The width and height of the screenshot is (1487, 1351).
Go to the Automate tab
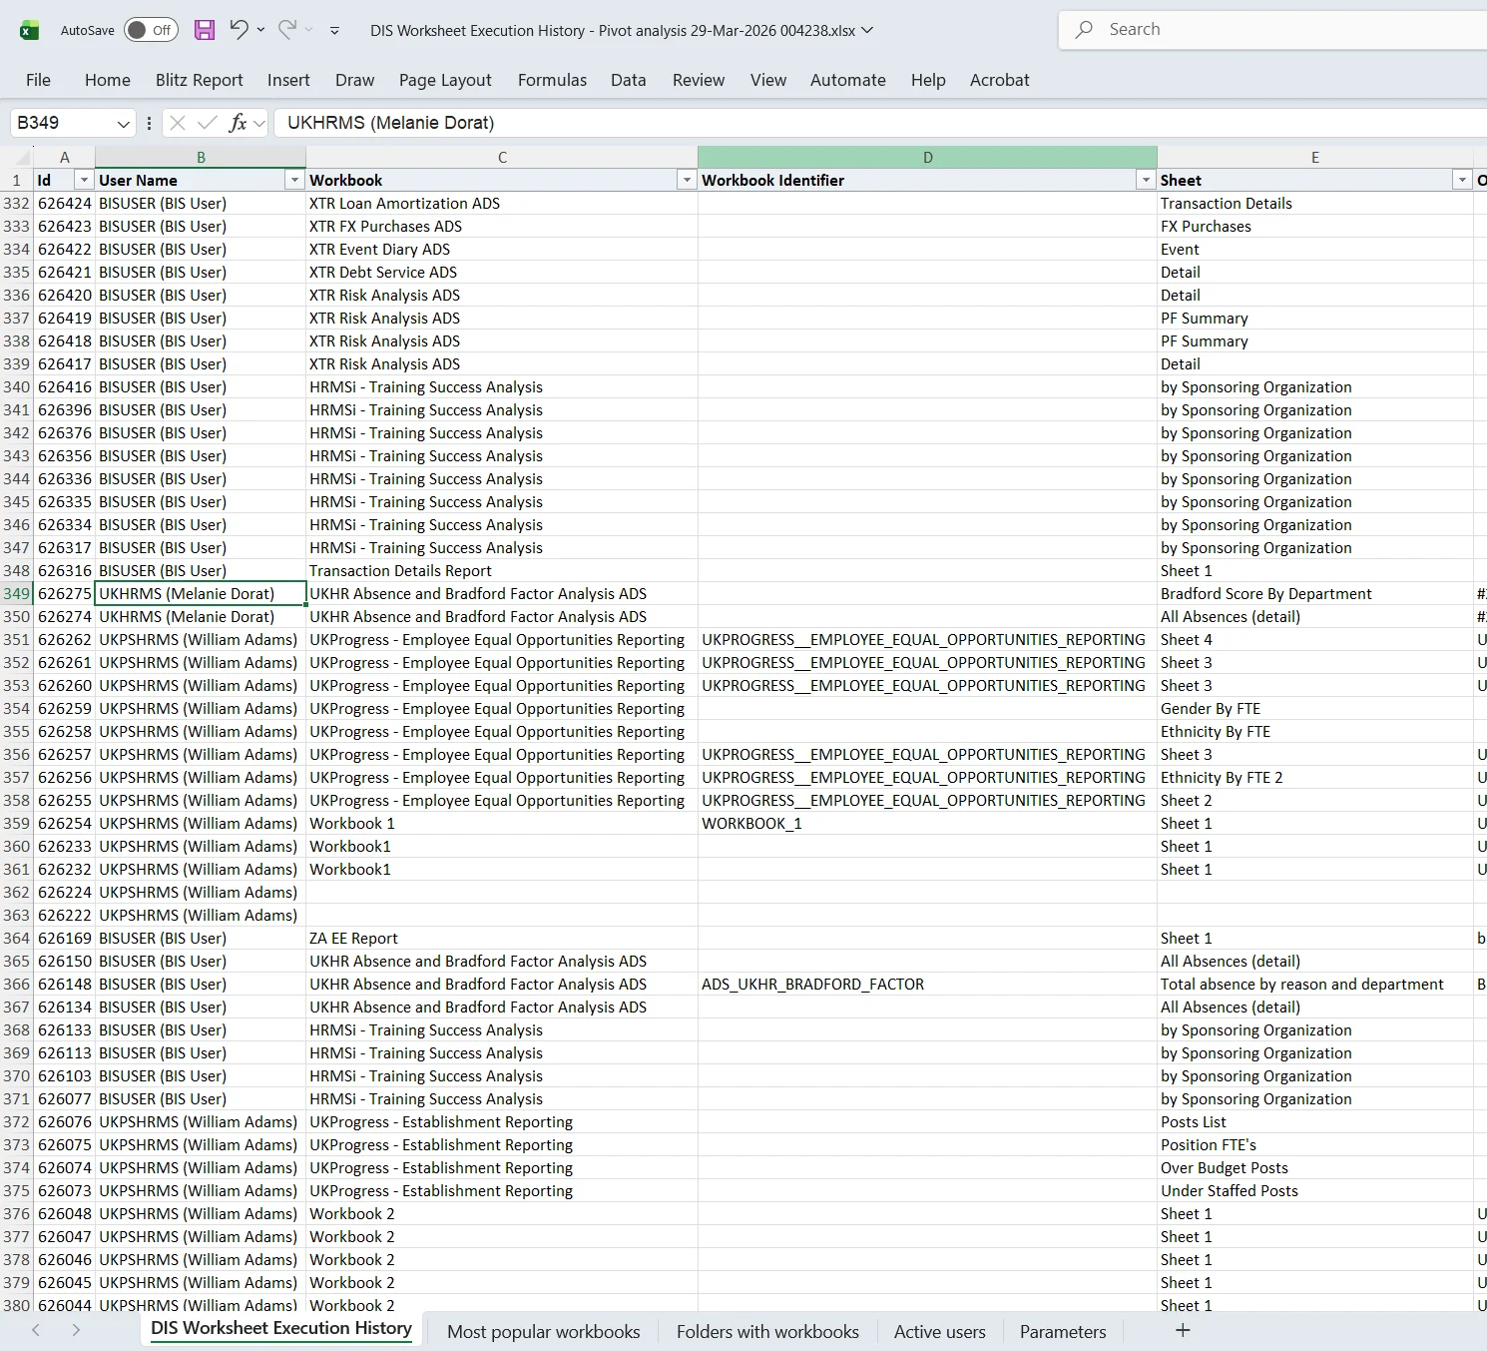click(847, 80)
